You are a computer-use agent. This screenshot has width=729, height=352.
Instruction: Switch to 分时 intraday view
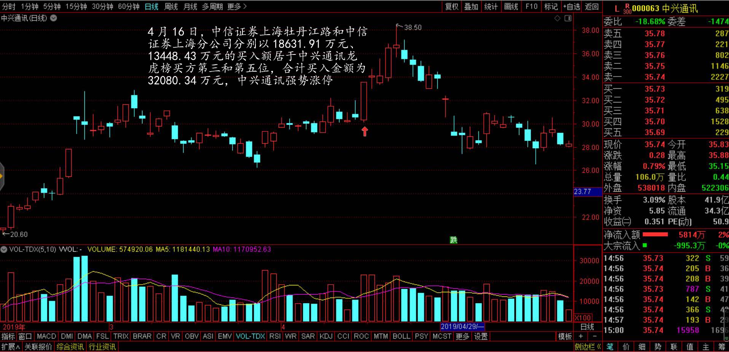(x=9, y=6)
